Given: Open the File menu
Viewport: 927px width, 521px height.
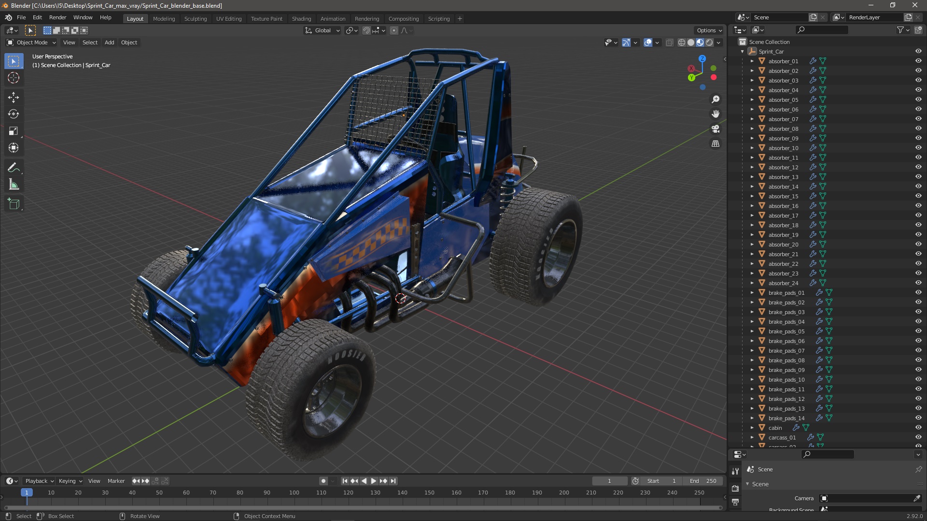Looking at the screenshot, I should (x=21, y=17).
